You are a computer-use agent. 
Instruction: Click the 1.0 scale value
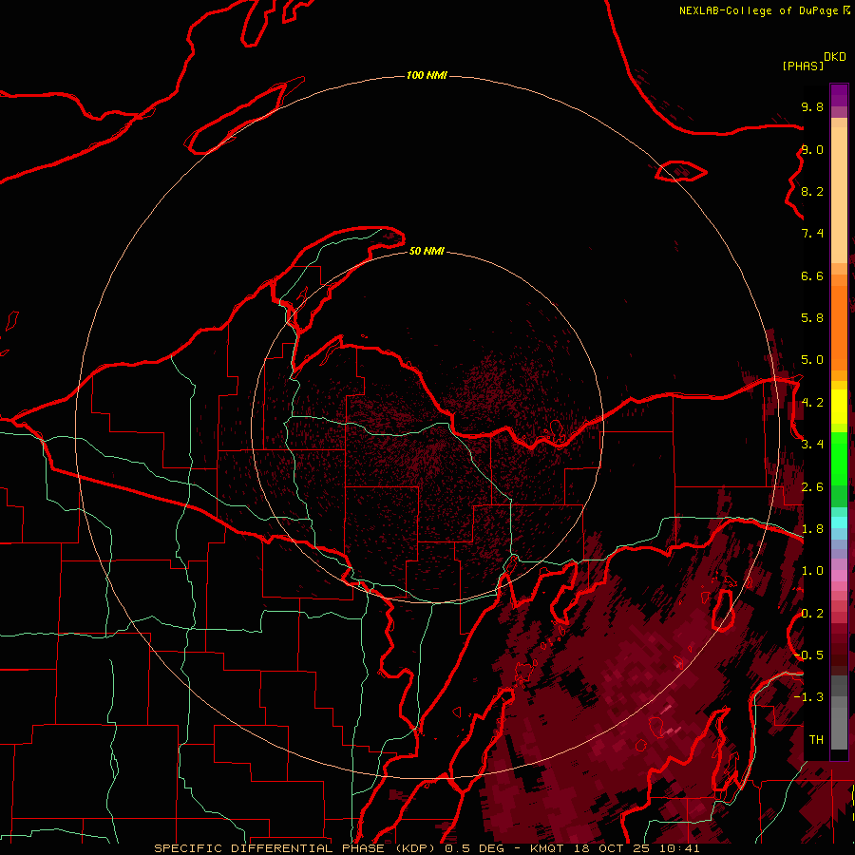coord(812,571)
